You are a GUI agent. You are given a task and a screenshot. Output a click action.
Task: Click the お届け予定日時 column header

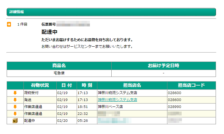163,66
